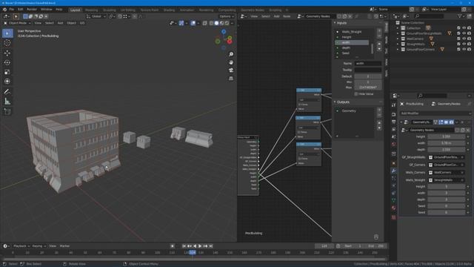Open the Playback dropdown in timeline

coord(21,246)
